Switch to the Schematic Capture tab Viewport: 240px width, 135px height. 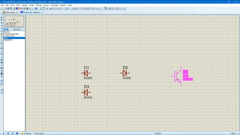31,12
